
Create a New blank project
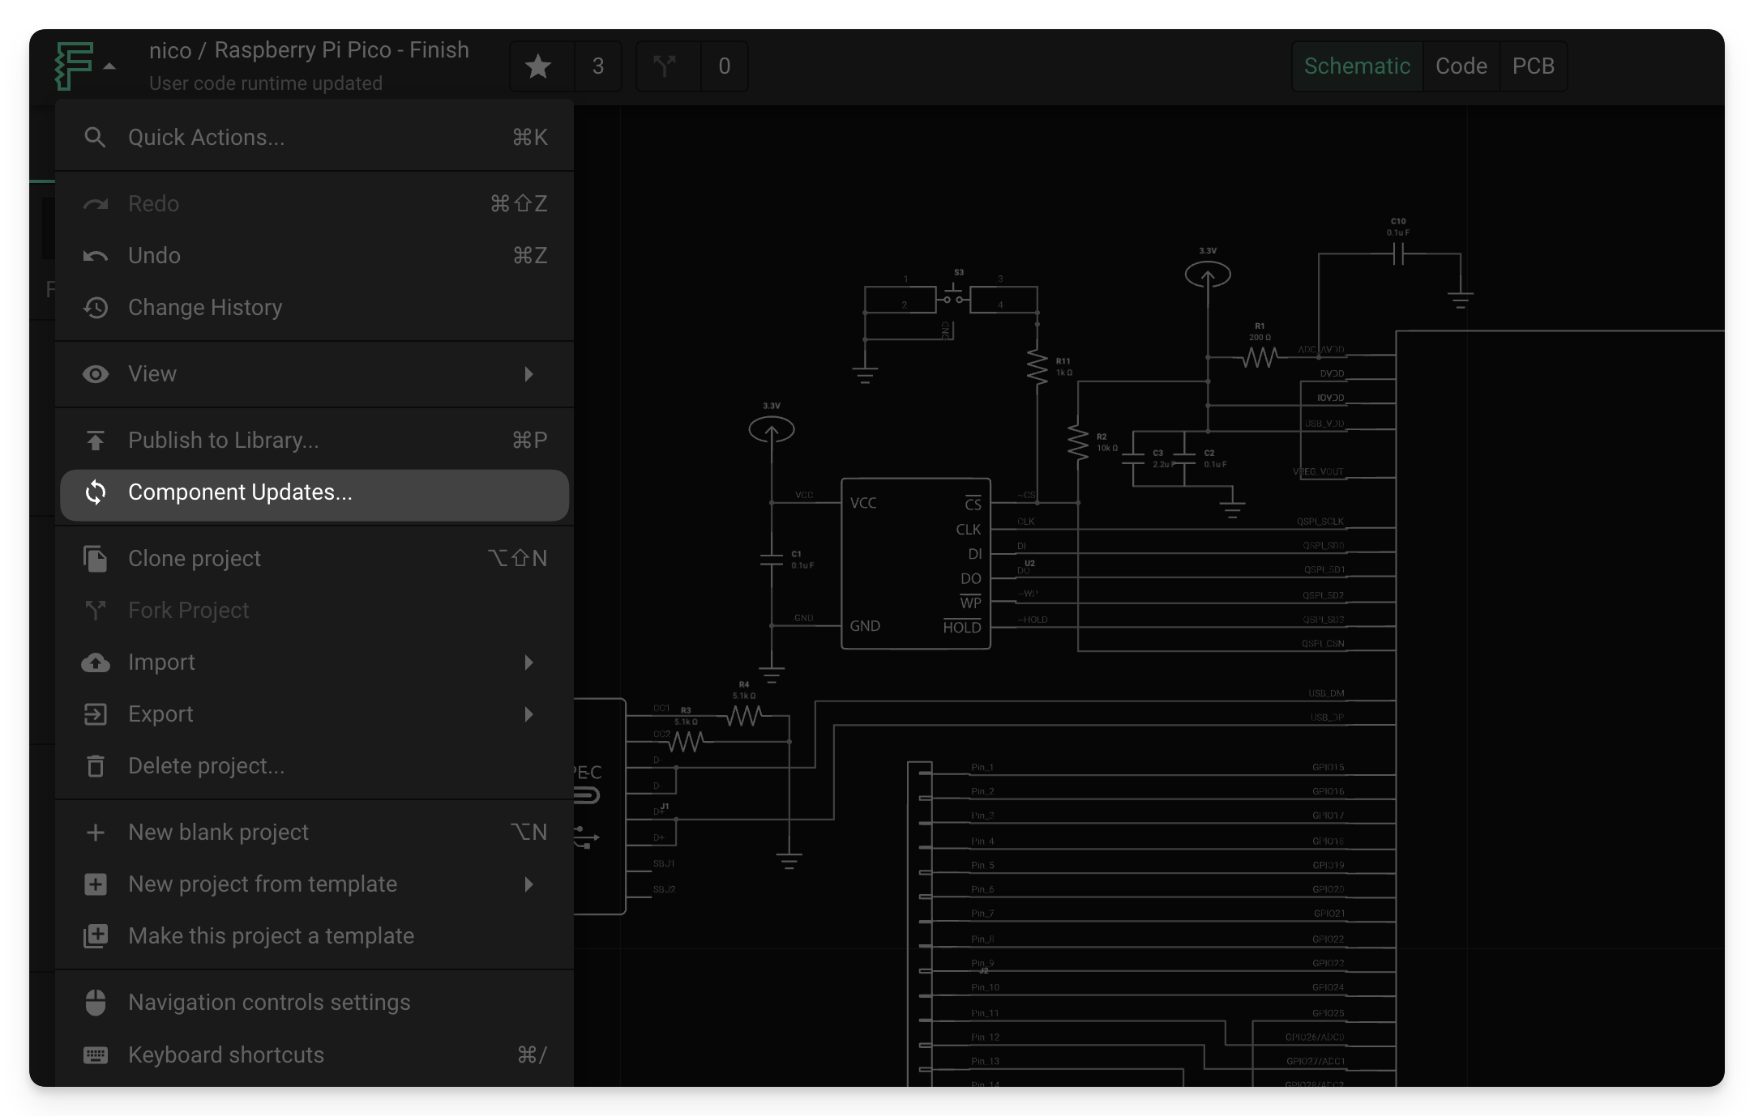click(314, 833)
